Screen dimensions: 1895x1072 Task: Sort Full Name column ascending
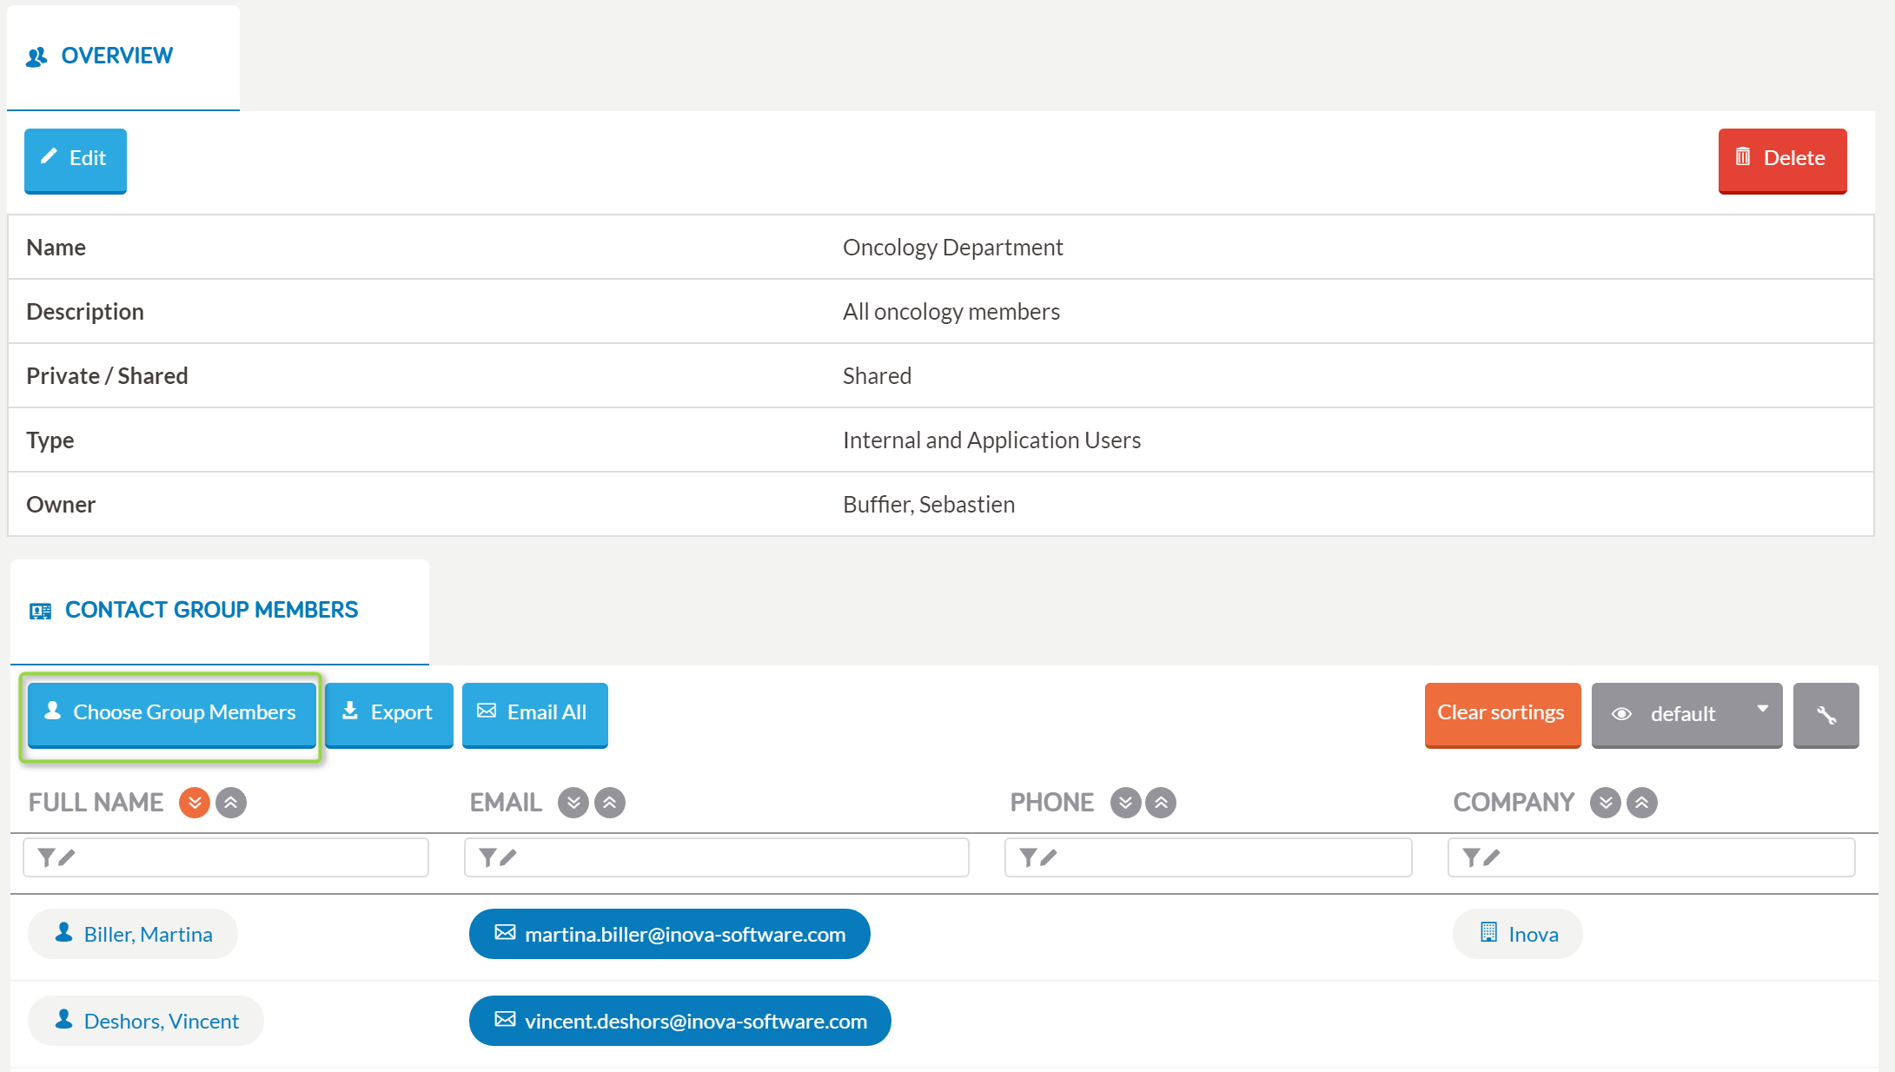coord(231,803)
